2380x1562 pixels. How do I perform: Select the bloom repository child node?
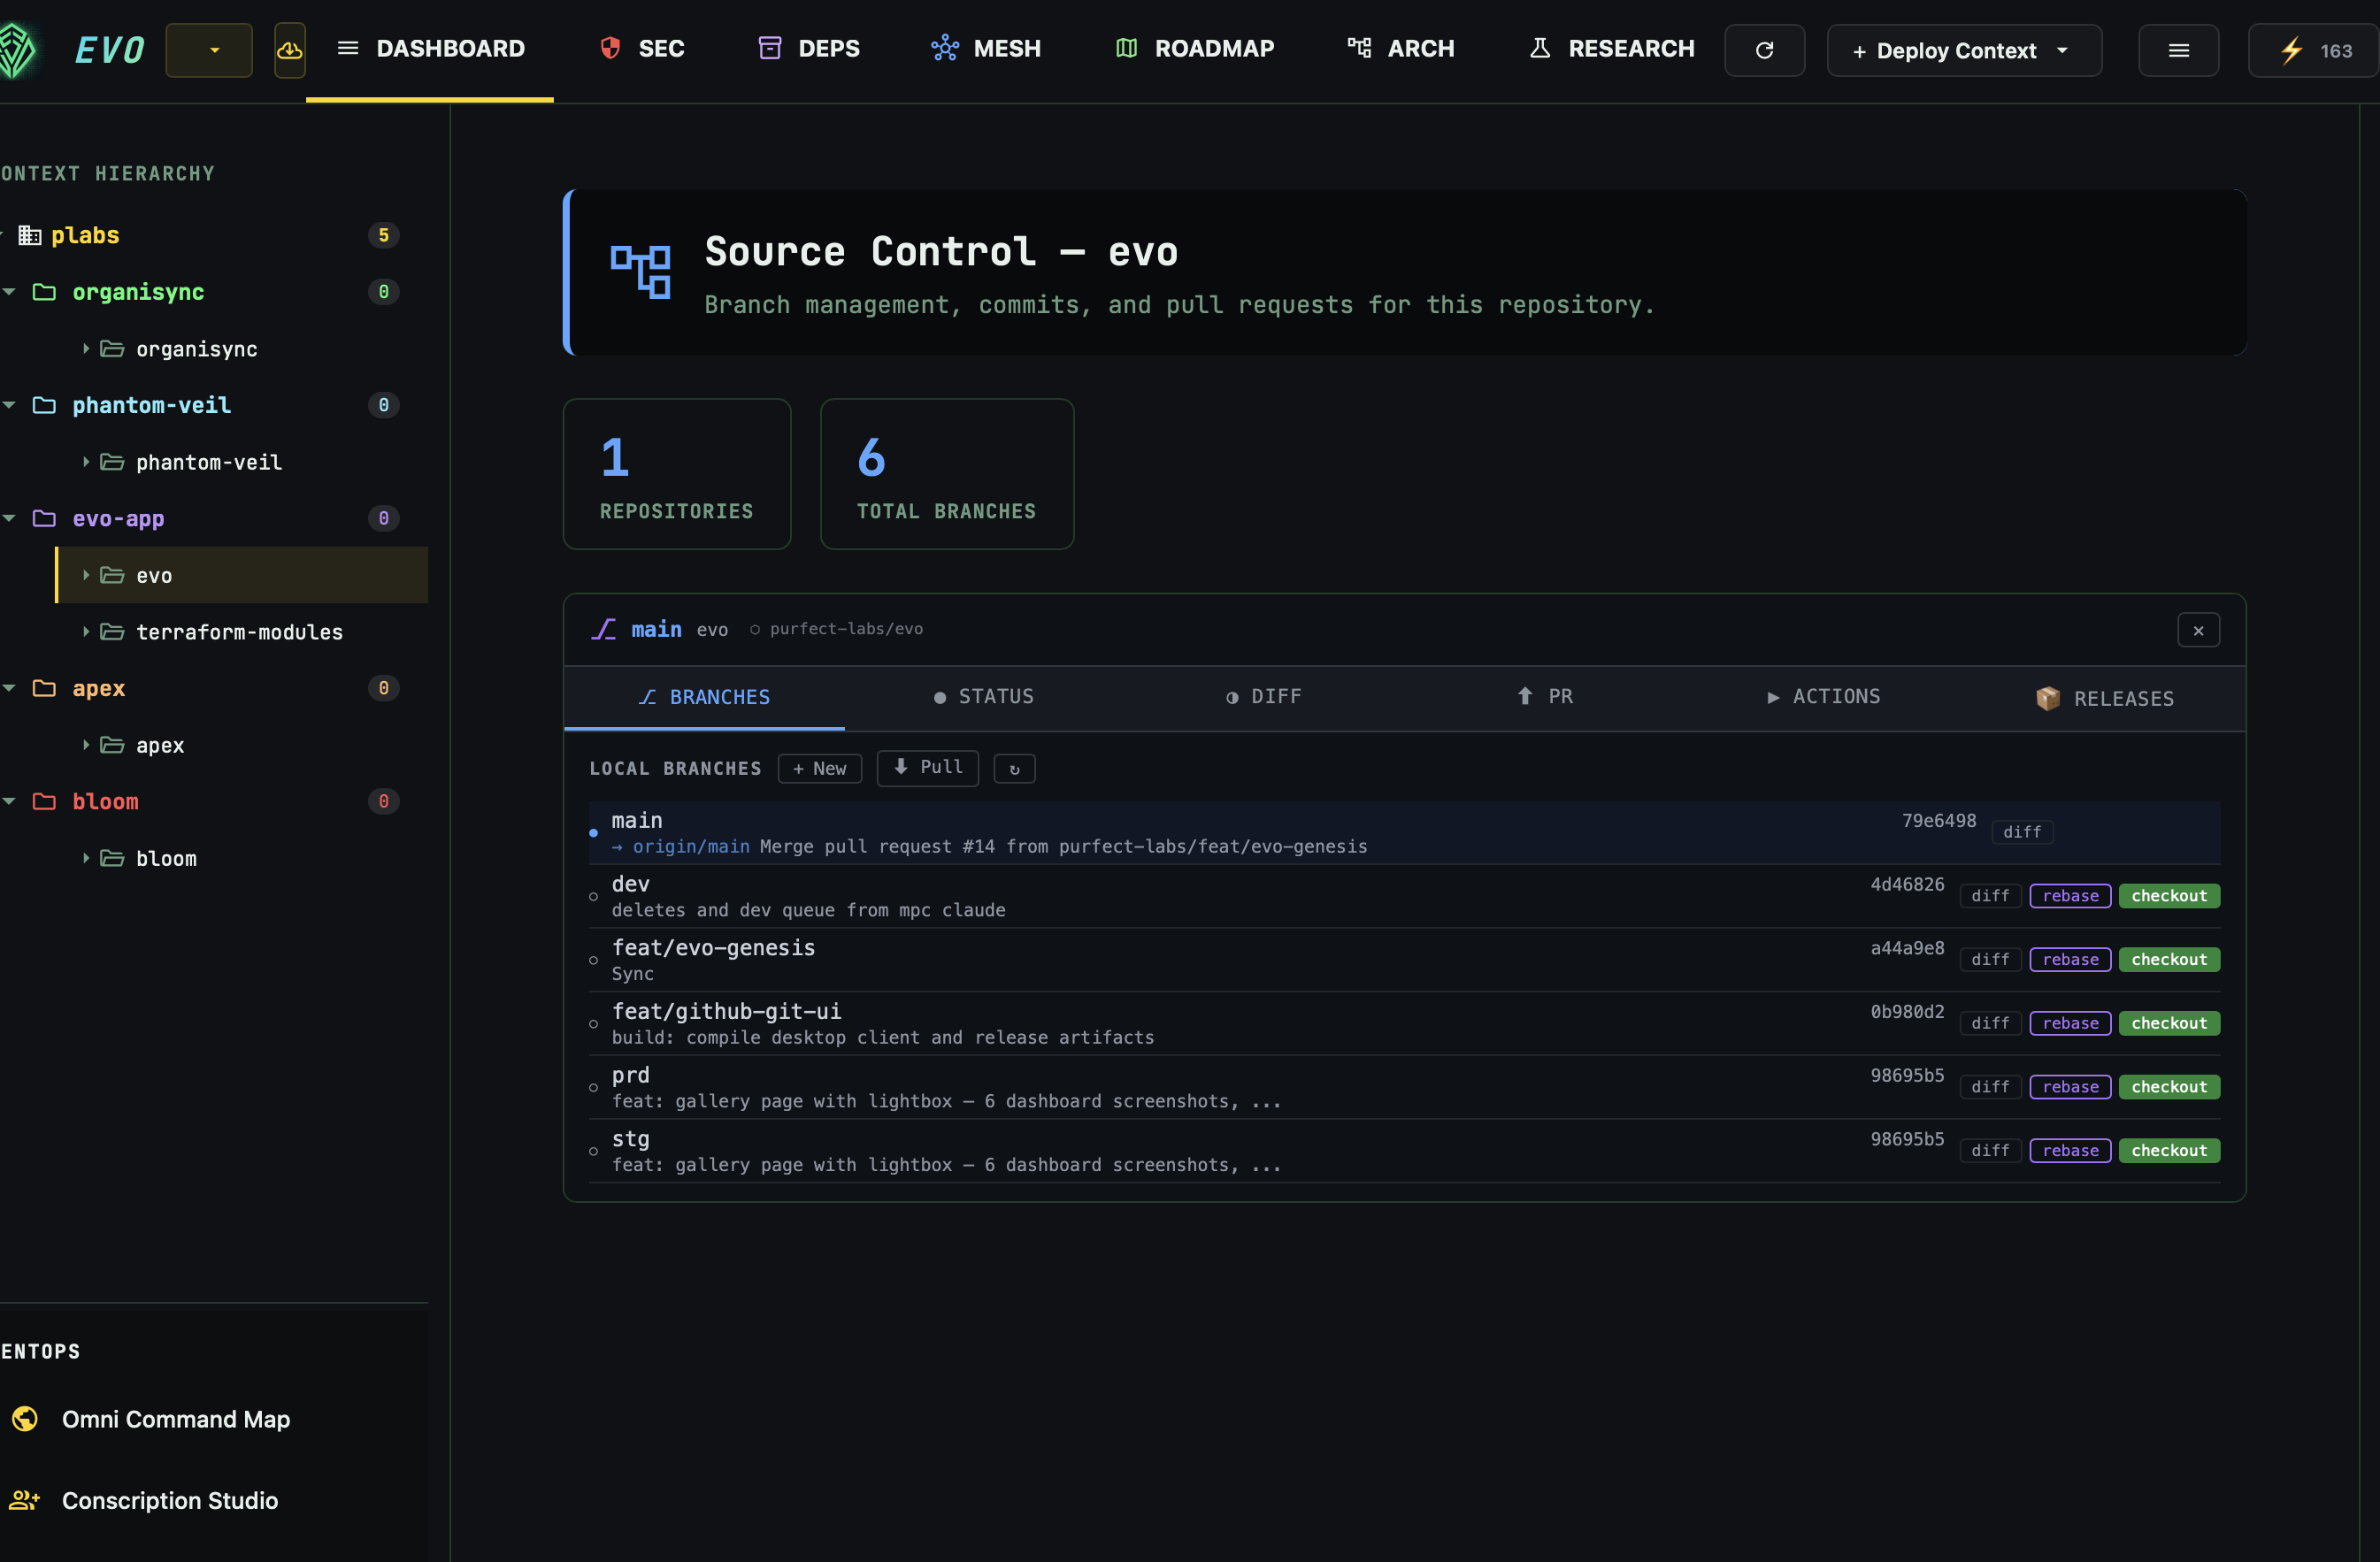coord(166,858)
